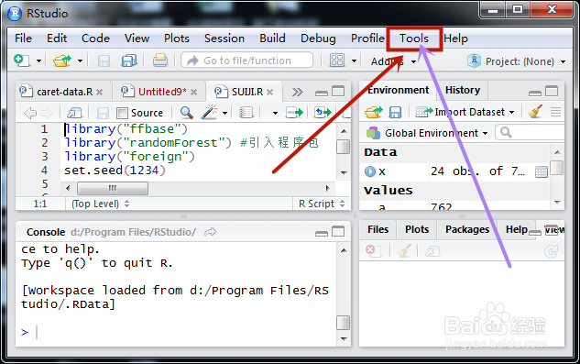Open the Project: (None) menu
Screen dimensions: 580x364
517,61
